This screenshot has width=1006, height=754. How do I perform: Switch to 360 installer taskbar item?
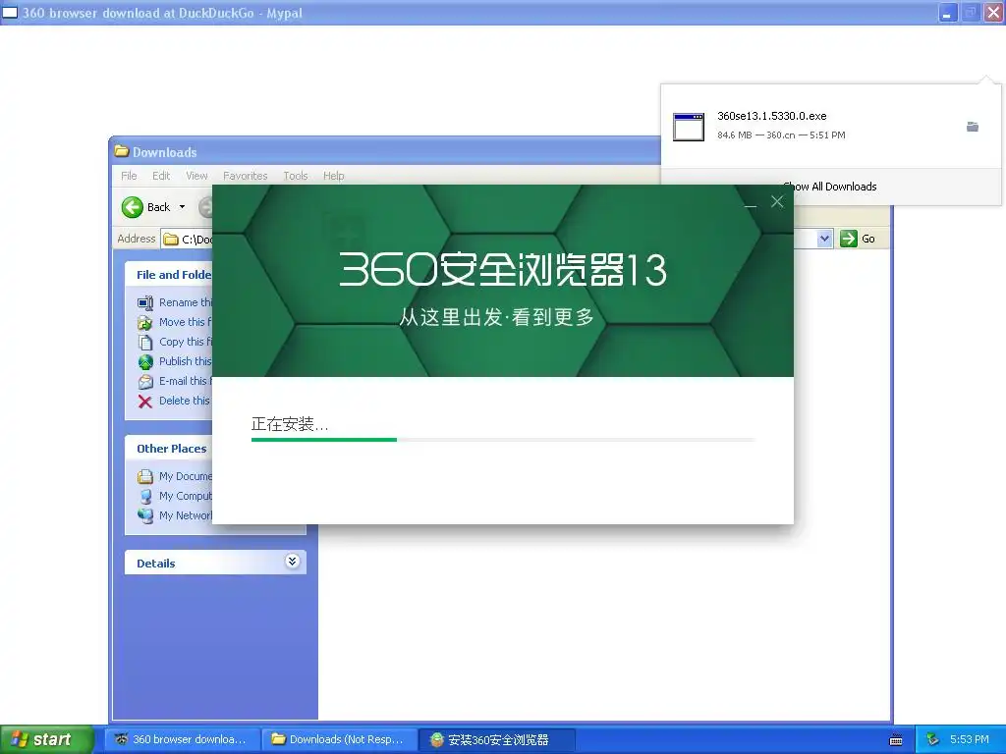click(x=496, y=739)
